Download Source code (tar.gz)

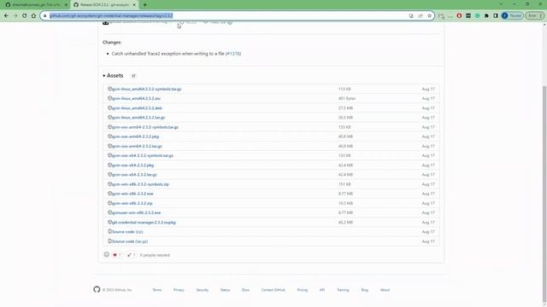point(130,241)
